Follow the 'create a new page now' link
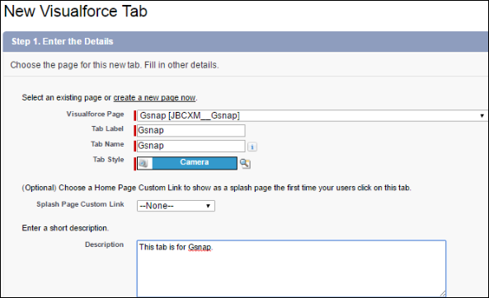The width and height of the screenshot is (489, 298). [x=154, y=98]
